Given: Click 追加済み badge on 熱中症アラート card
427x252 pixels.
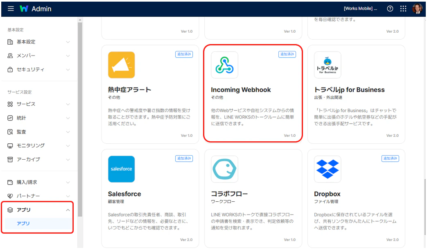Looking at the screenshot, I should coord(184,54).
